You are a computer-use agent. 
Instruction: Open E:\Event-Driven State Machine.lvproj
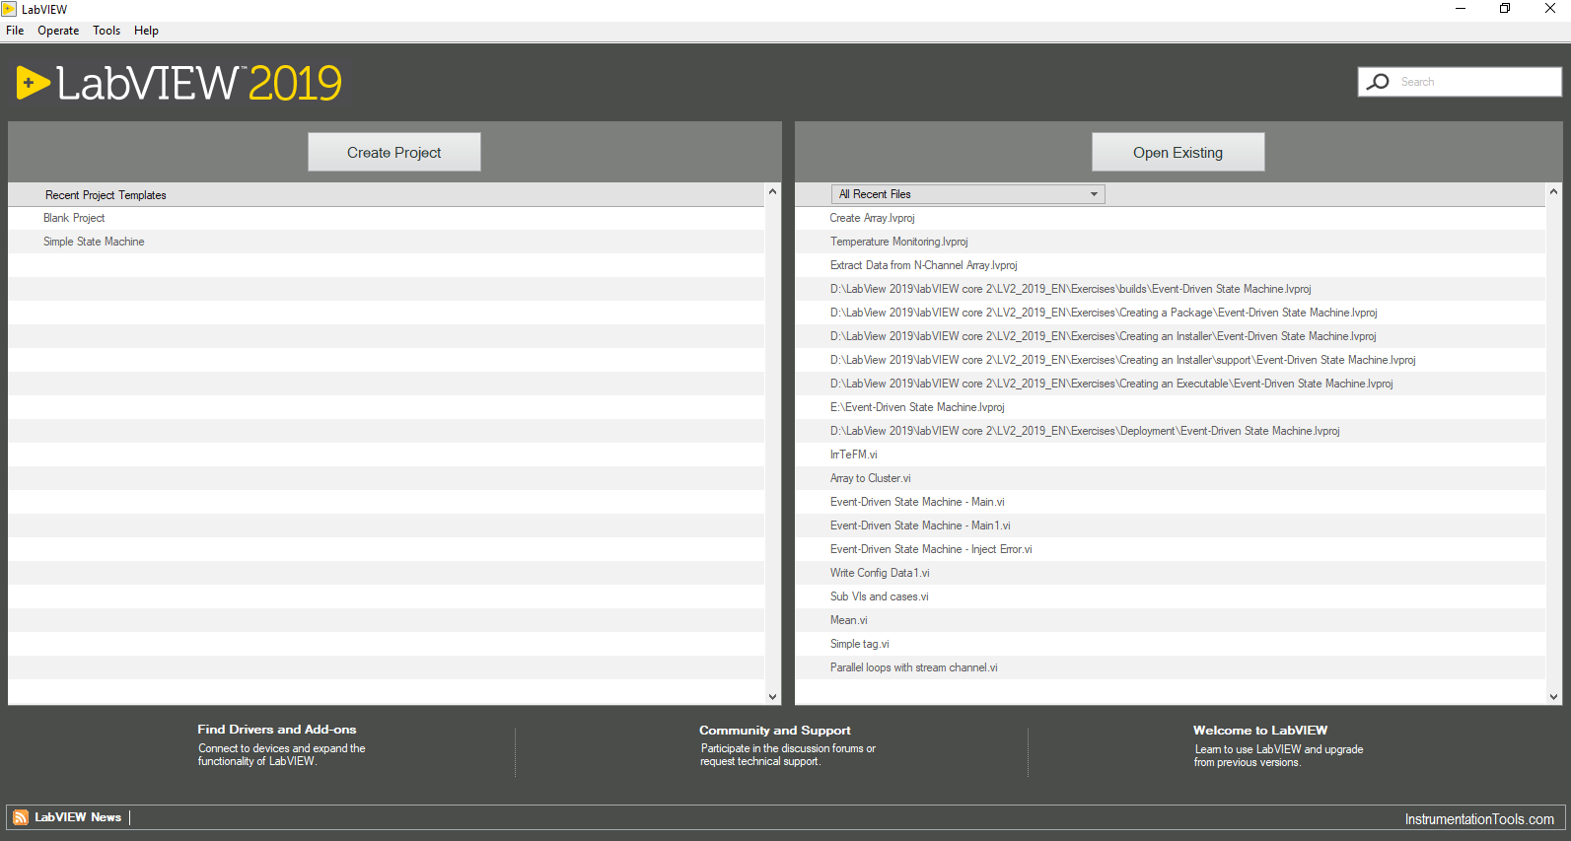coord(917,407)
